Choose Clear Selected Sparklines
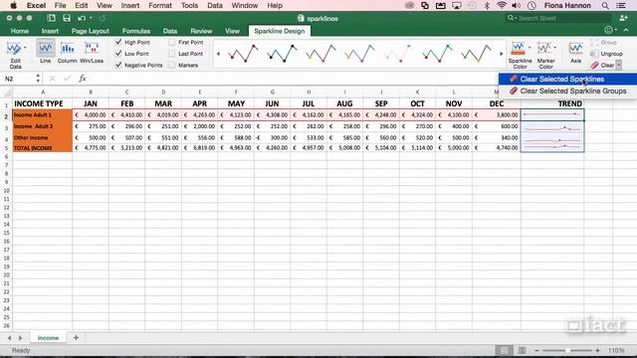 (x=567, y=80)
